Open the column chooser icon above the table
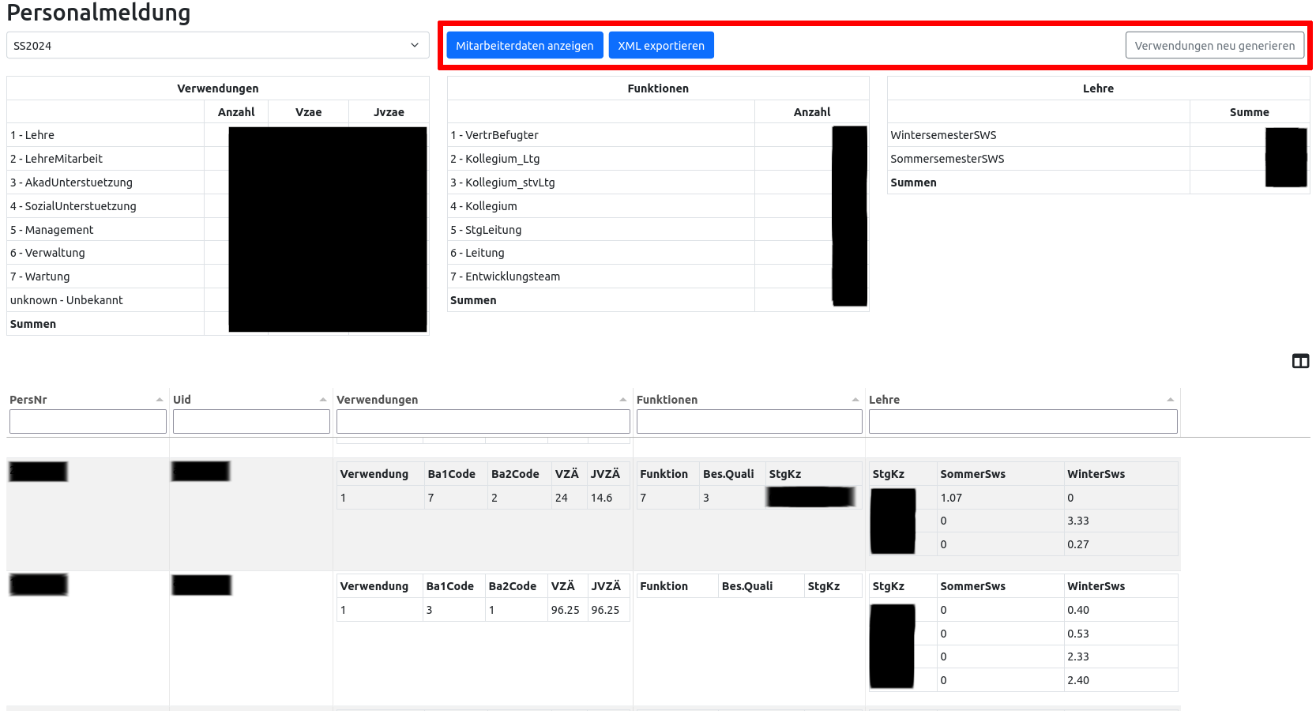The image size is (1316, 711). [1300, 361]
